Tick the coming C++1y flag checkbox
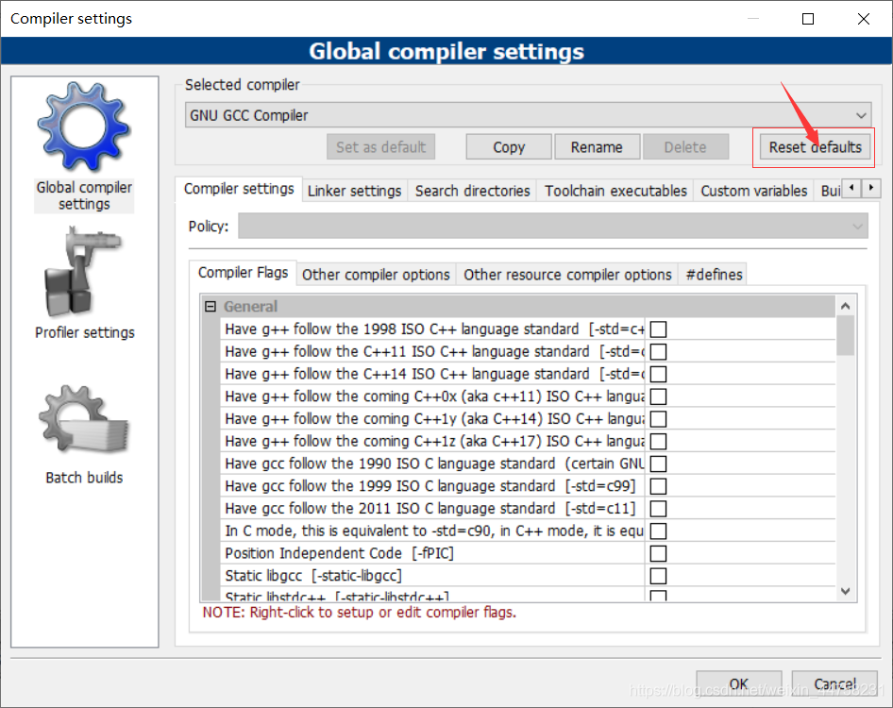The width and height of the screenshot is (893, 708). tap(658, 419)
